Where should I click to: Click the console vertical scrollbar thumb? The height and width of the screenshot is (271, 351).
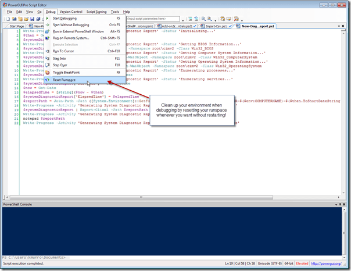pos(344,233)
